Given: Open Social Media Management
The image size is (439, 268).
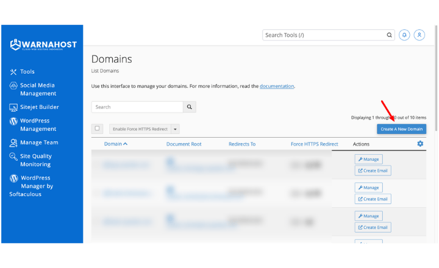Looking at the screenshot, I should click(x=38, y=90).
